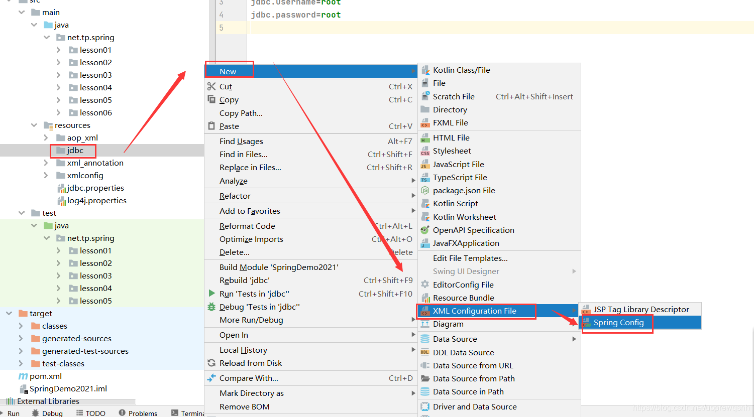Collapse net.tp.spring under main java
This screenshot has height=417, width=754.
point(46,37)
